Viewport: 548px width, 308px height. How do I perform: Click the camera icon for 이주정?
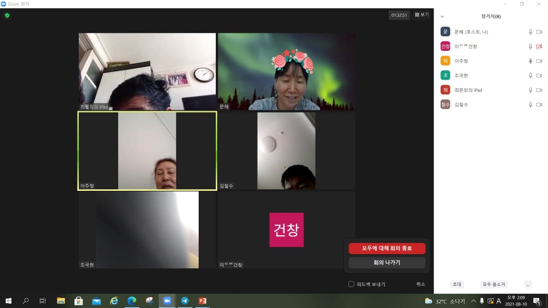[x=539, y=61]
